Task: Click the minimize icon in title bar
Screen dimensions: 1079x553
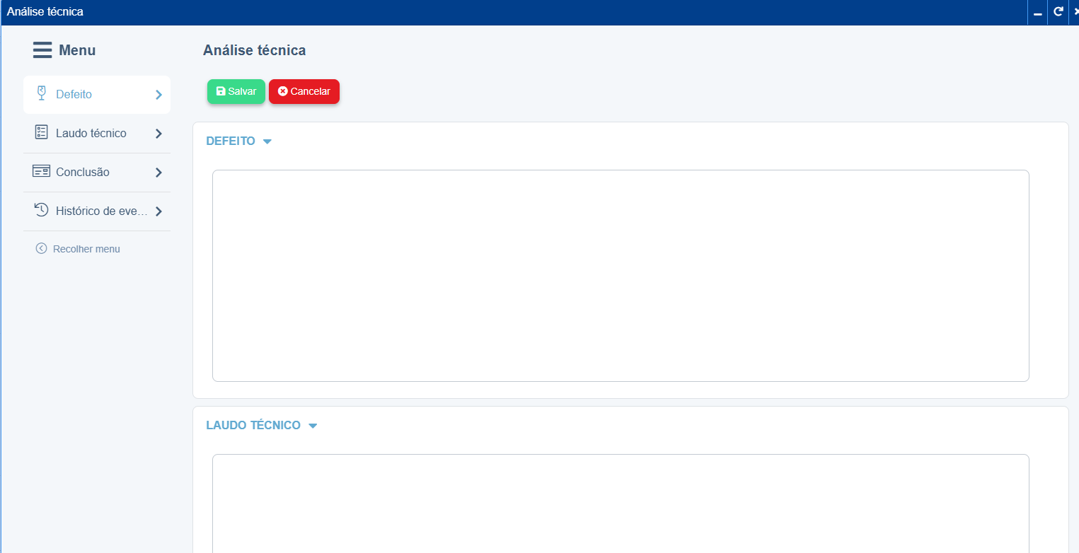Action: click(x=1037, y=13)
